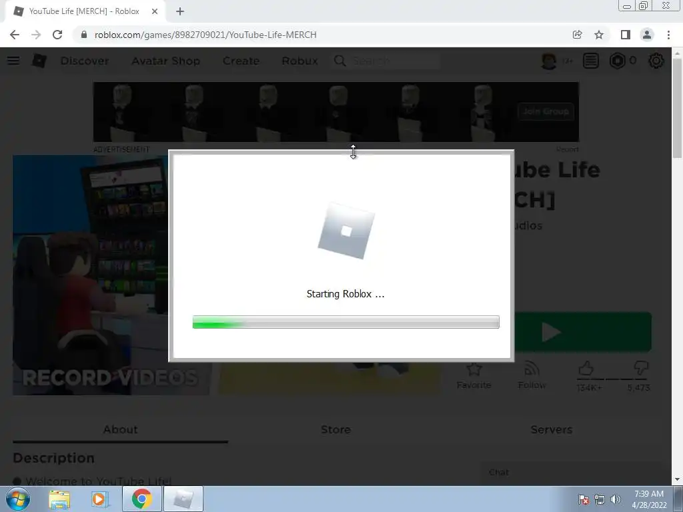Toggle the browser side panel
Viewport: 683px width, 512px height.
point(626,35)
